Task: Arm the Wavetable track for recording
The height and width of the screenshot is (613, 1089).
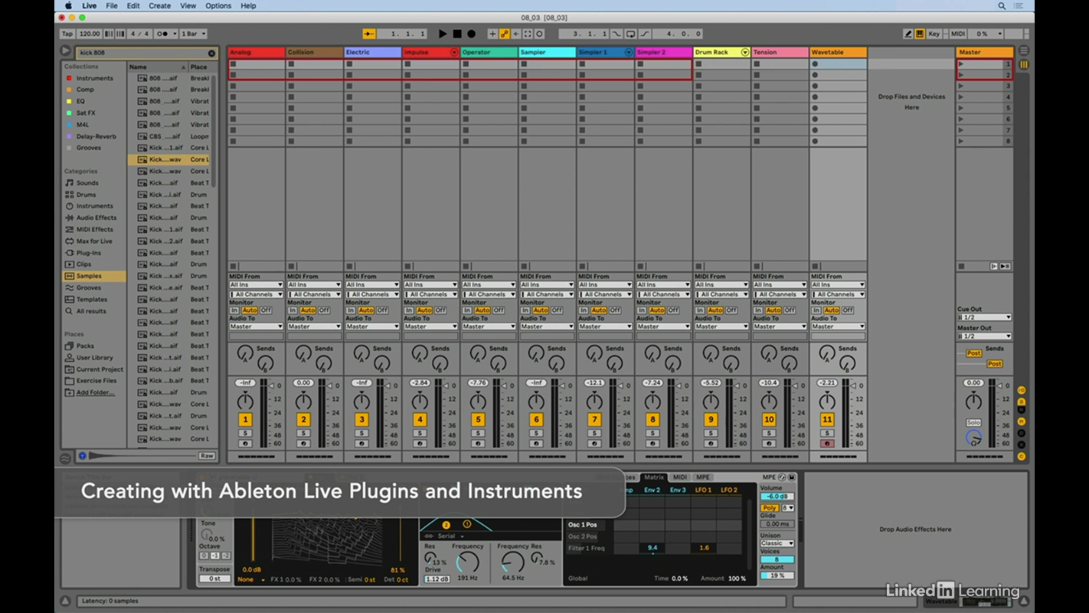Action: [x=827, y=444]
